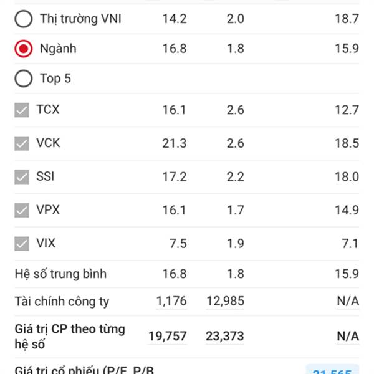Uncheck the TCX checkbox
This screenshot has height=374, width=374.
[22, 110]
